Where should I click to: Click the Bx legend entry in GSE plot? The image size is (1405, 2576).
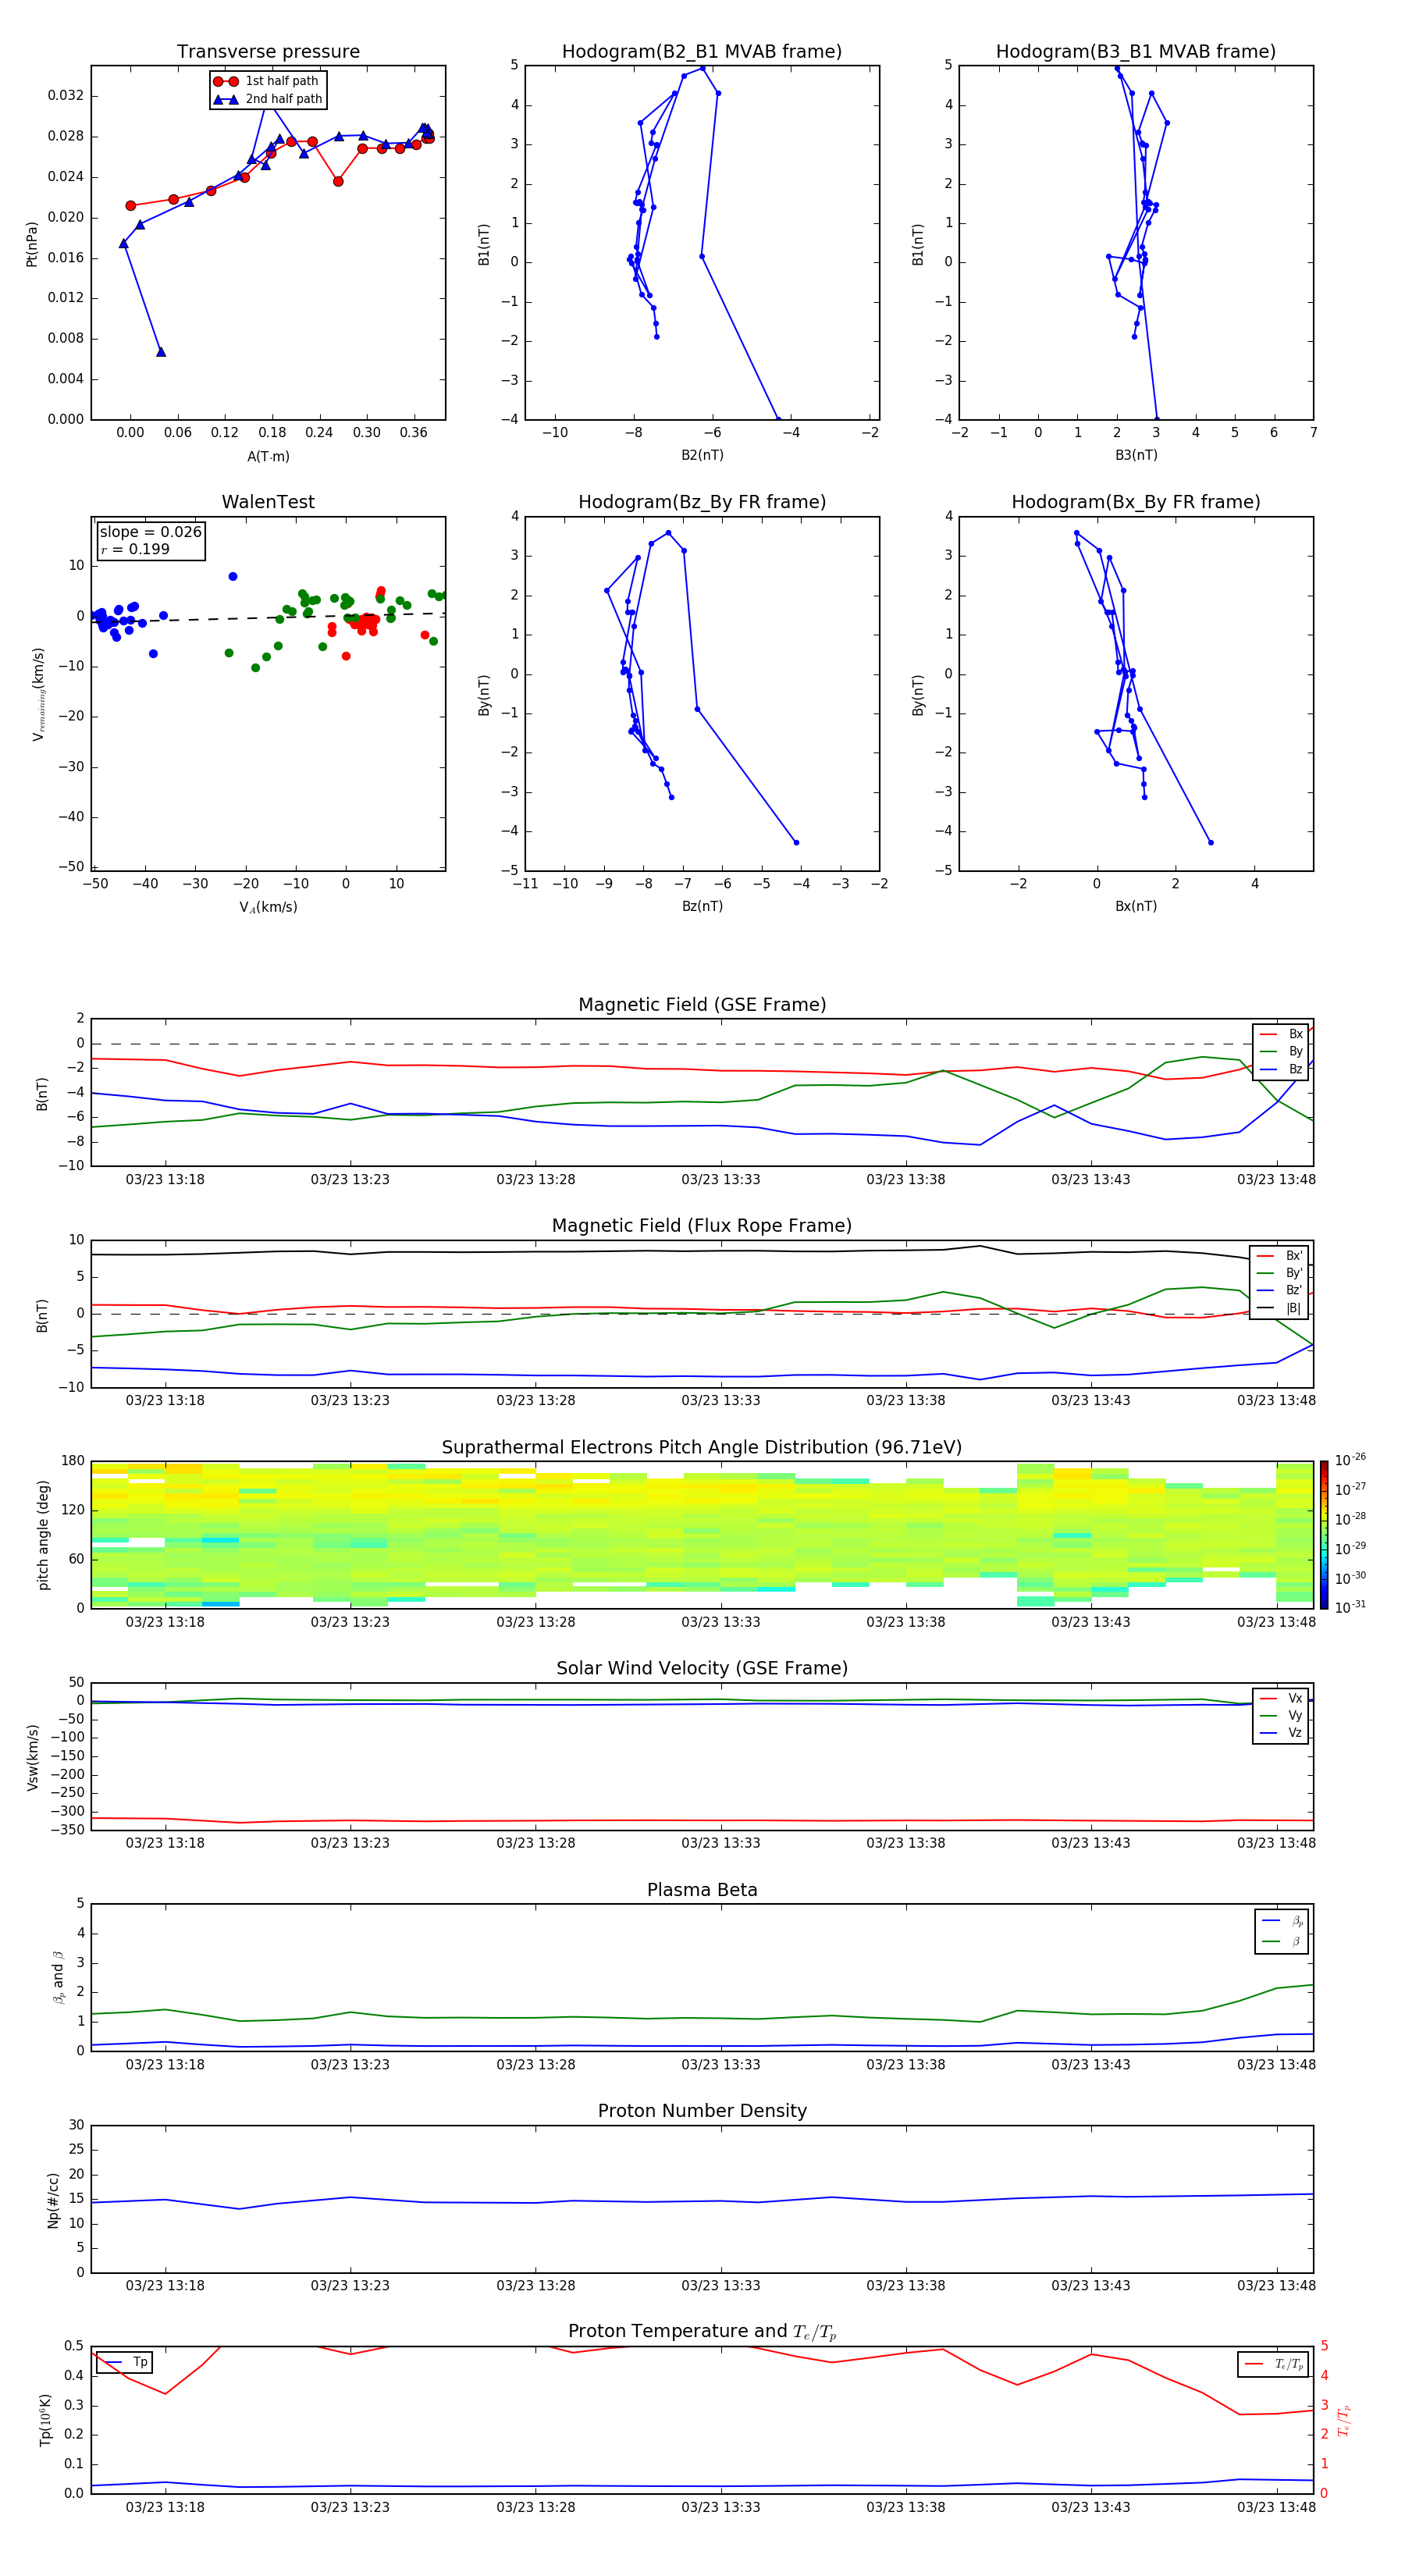point(1281,1034)
